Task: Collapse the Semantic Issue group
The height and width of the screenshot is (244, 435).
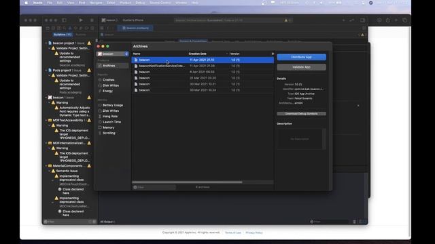Action: [50, 171]
